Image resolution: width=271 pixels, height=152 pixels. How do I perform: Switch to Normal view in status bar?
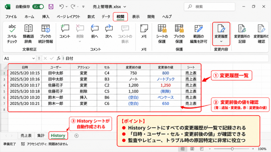point(183,149)
